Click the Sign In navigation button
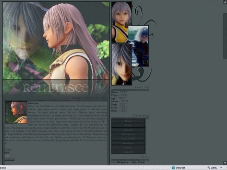The height and width of the screenshot is (170, 227). click(128, 148)
